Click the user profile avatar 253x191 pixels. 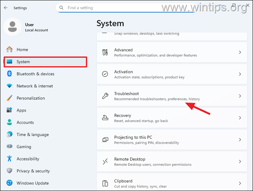click(12, 27)
